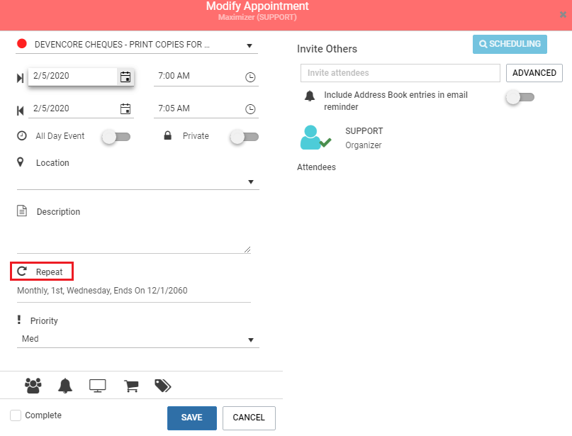Click the Repeat circular arrow icon
The image size is (572, 436).
[x=22, y=271]
